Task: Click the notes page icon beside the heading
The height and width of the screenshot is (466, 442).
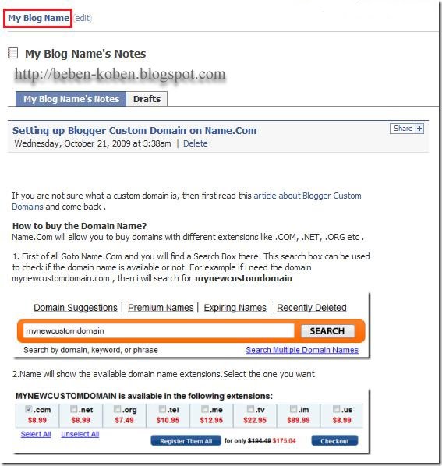Action: pos(12,53)
